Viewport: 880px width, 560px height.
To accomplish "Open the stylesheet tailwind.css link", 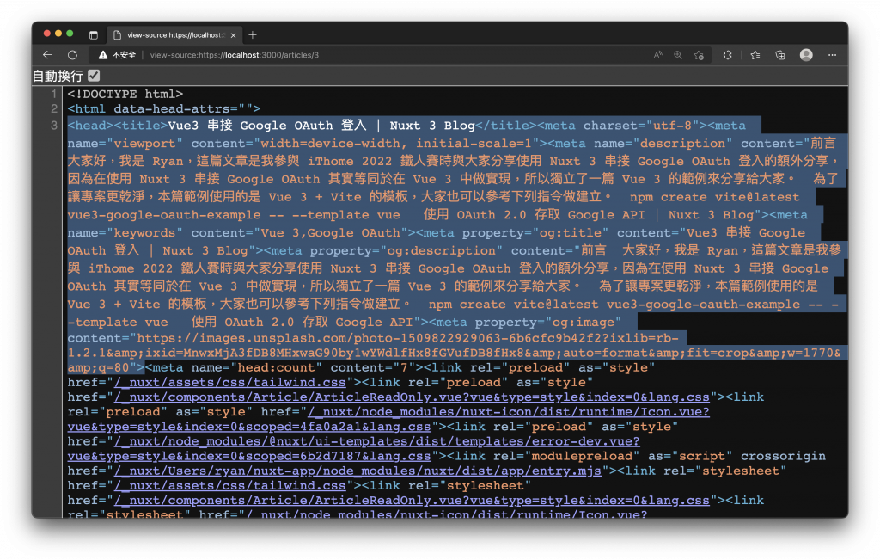I will [230, 486].
